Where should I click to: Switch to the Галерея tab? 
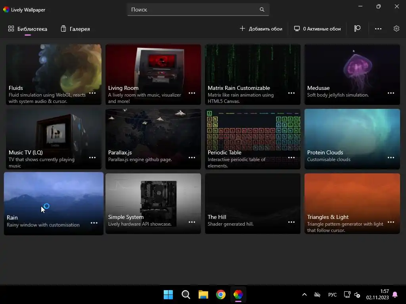point(75,28)
